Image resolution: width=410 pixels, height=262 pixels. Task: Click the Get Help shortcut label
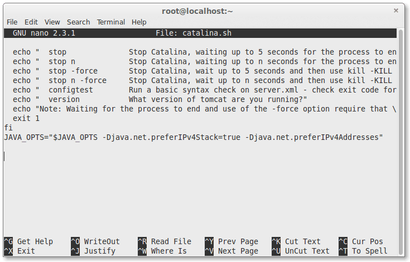35,241
